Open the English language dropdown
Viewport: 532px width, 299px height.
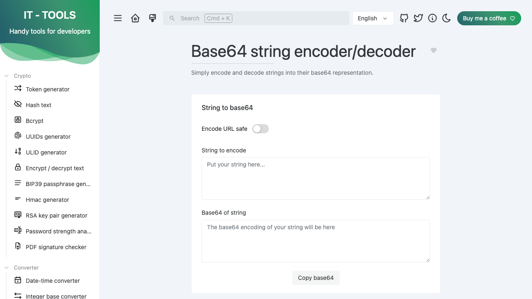coord(373,18)
